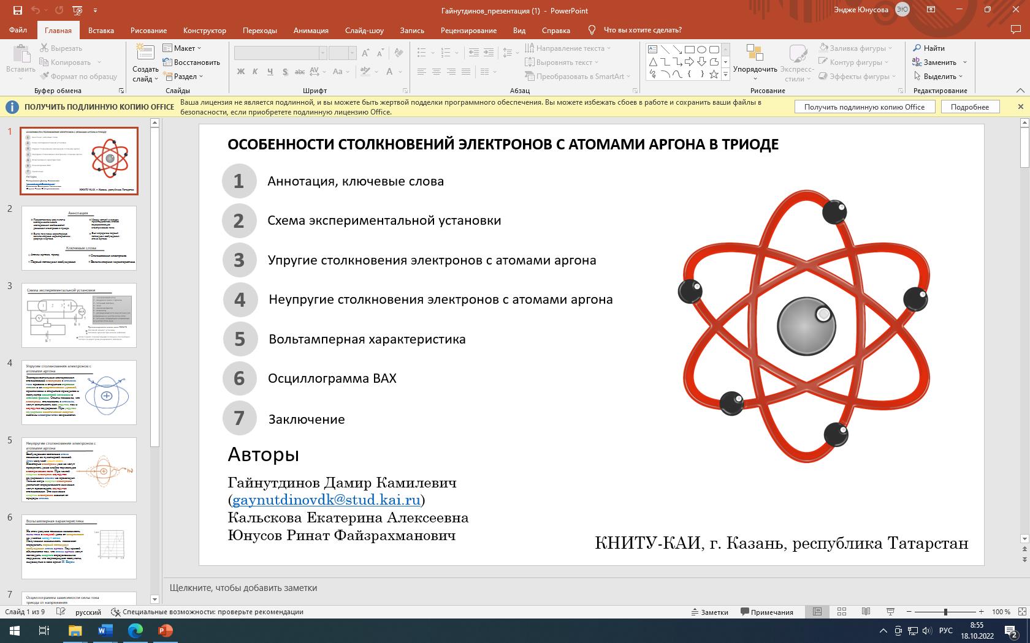This screenshot has width=1030, height=643.
Task: Switch to slide sorter view icon
Action: [842, 612]
